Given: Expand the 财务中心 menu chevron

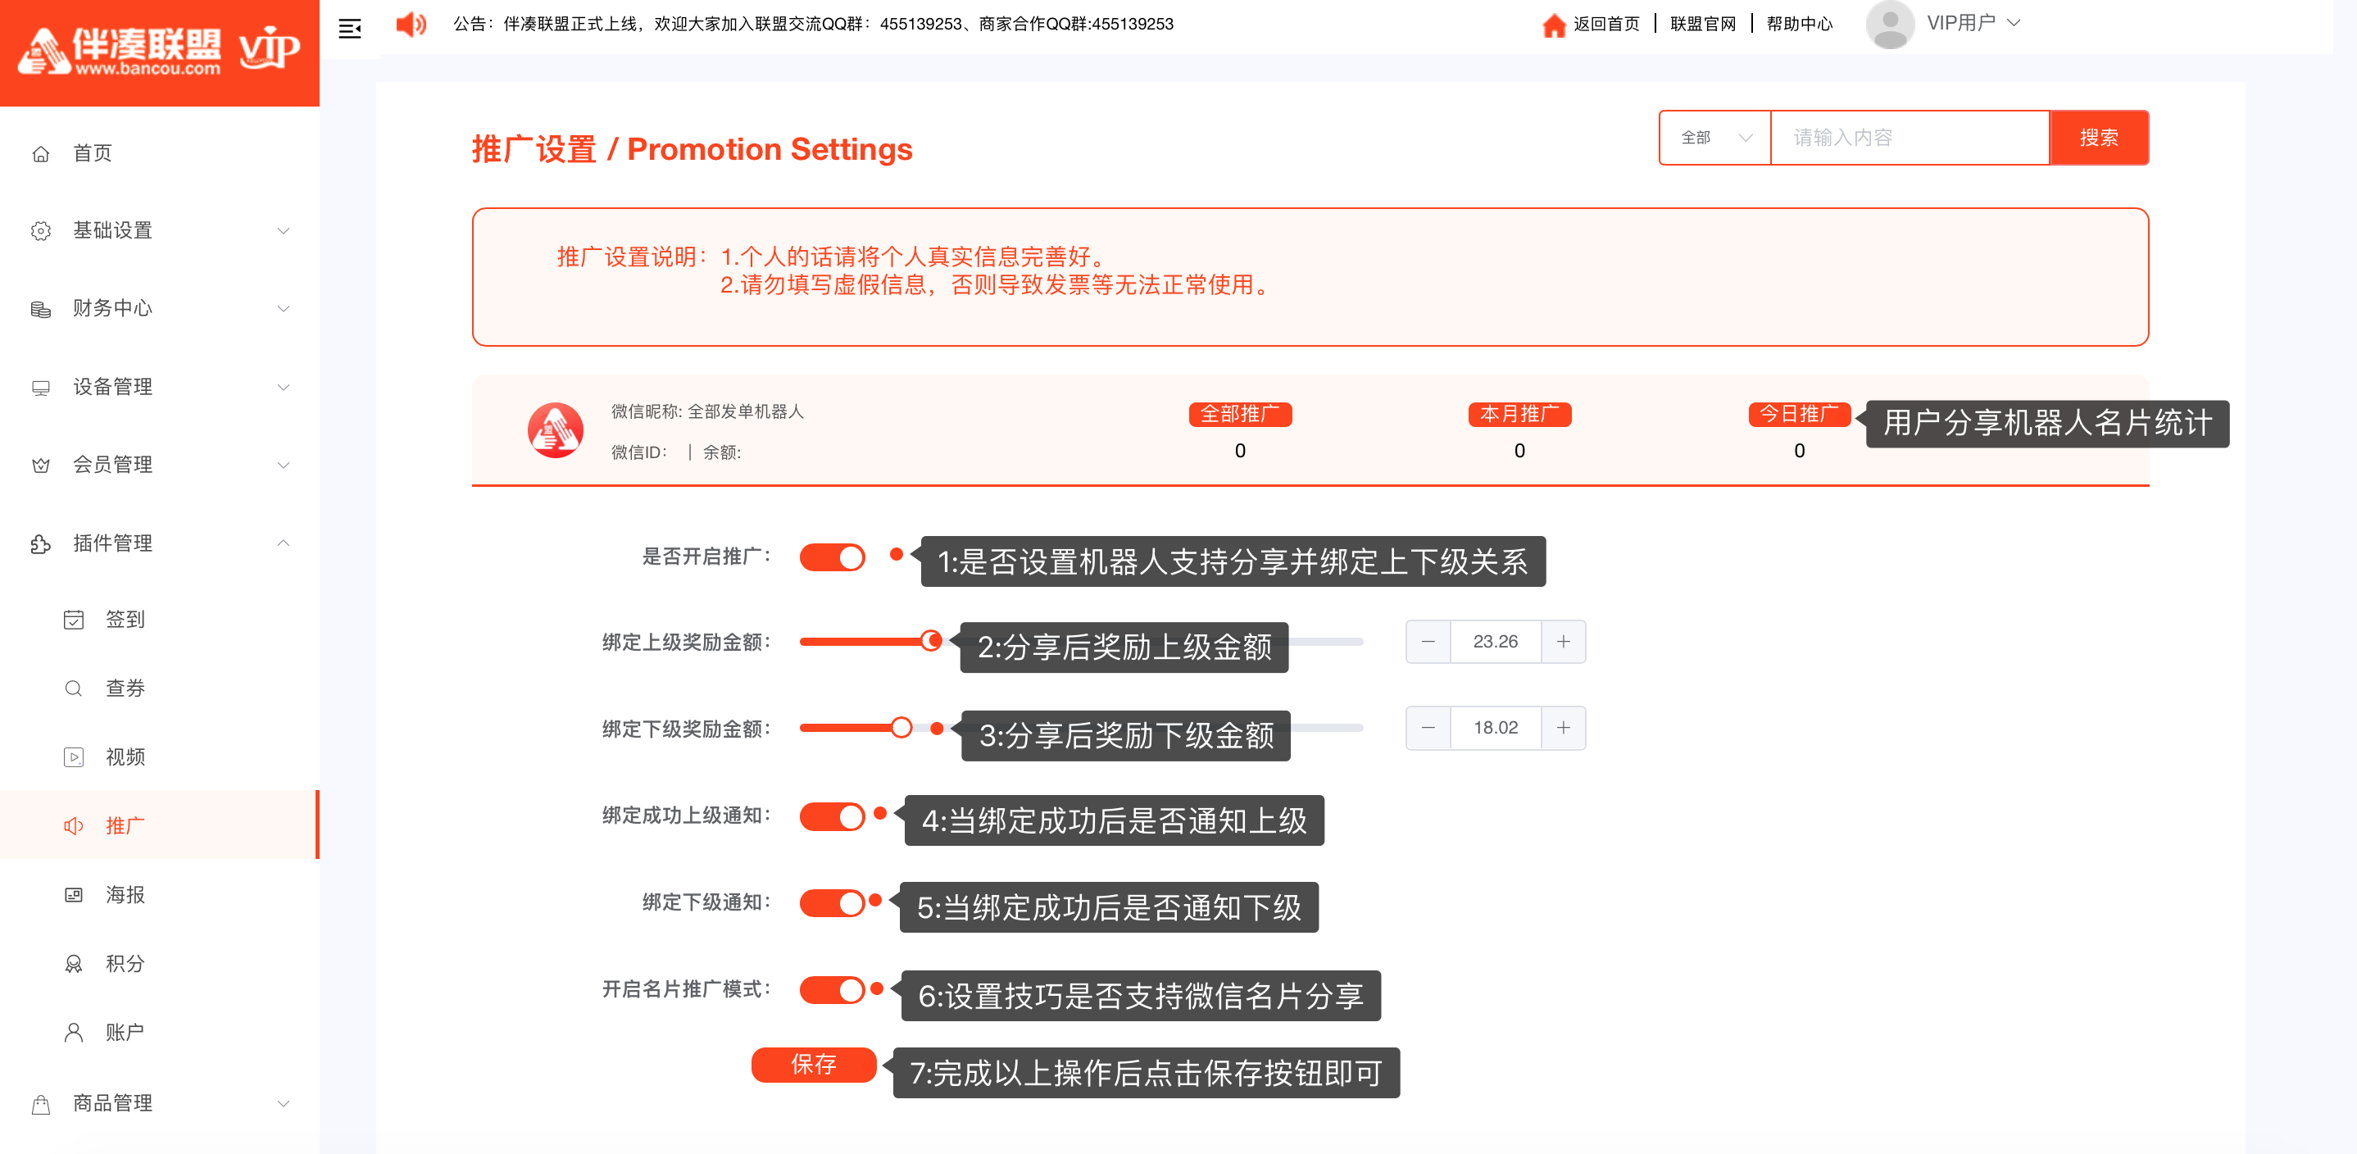Looking at the screenshot, I should [284, 309].
